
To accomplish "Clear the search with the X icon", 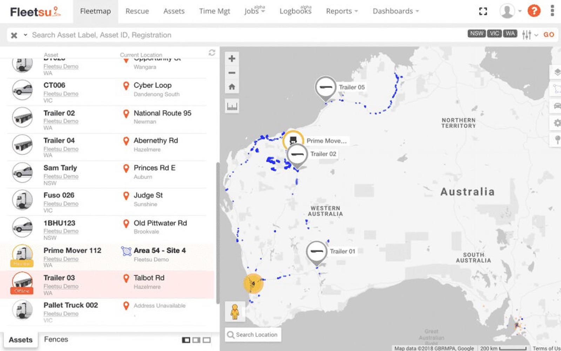I will pyautogui.click(x=14, y=35).
